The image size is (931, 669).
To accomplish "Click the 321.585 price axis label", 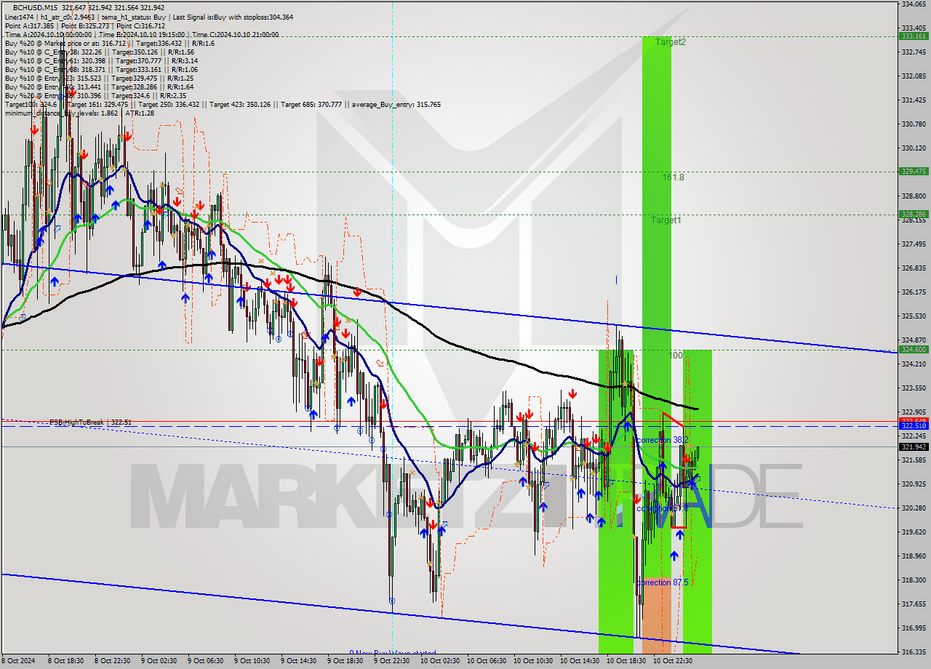I will pyautogui.click(x=914, y=460).
